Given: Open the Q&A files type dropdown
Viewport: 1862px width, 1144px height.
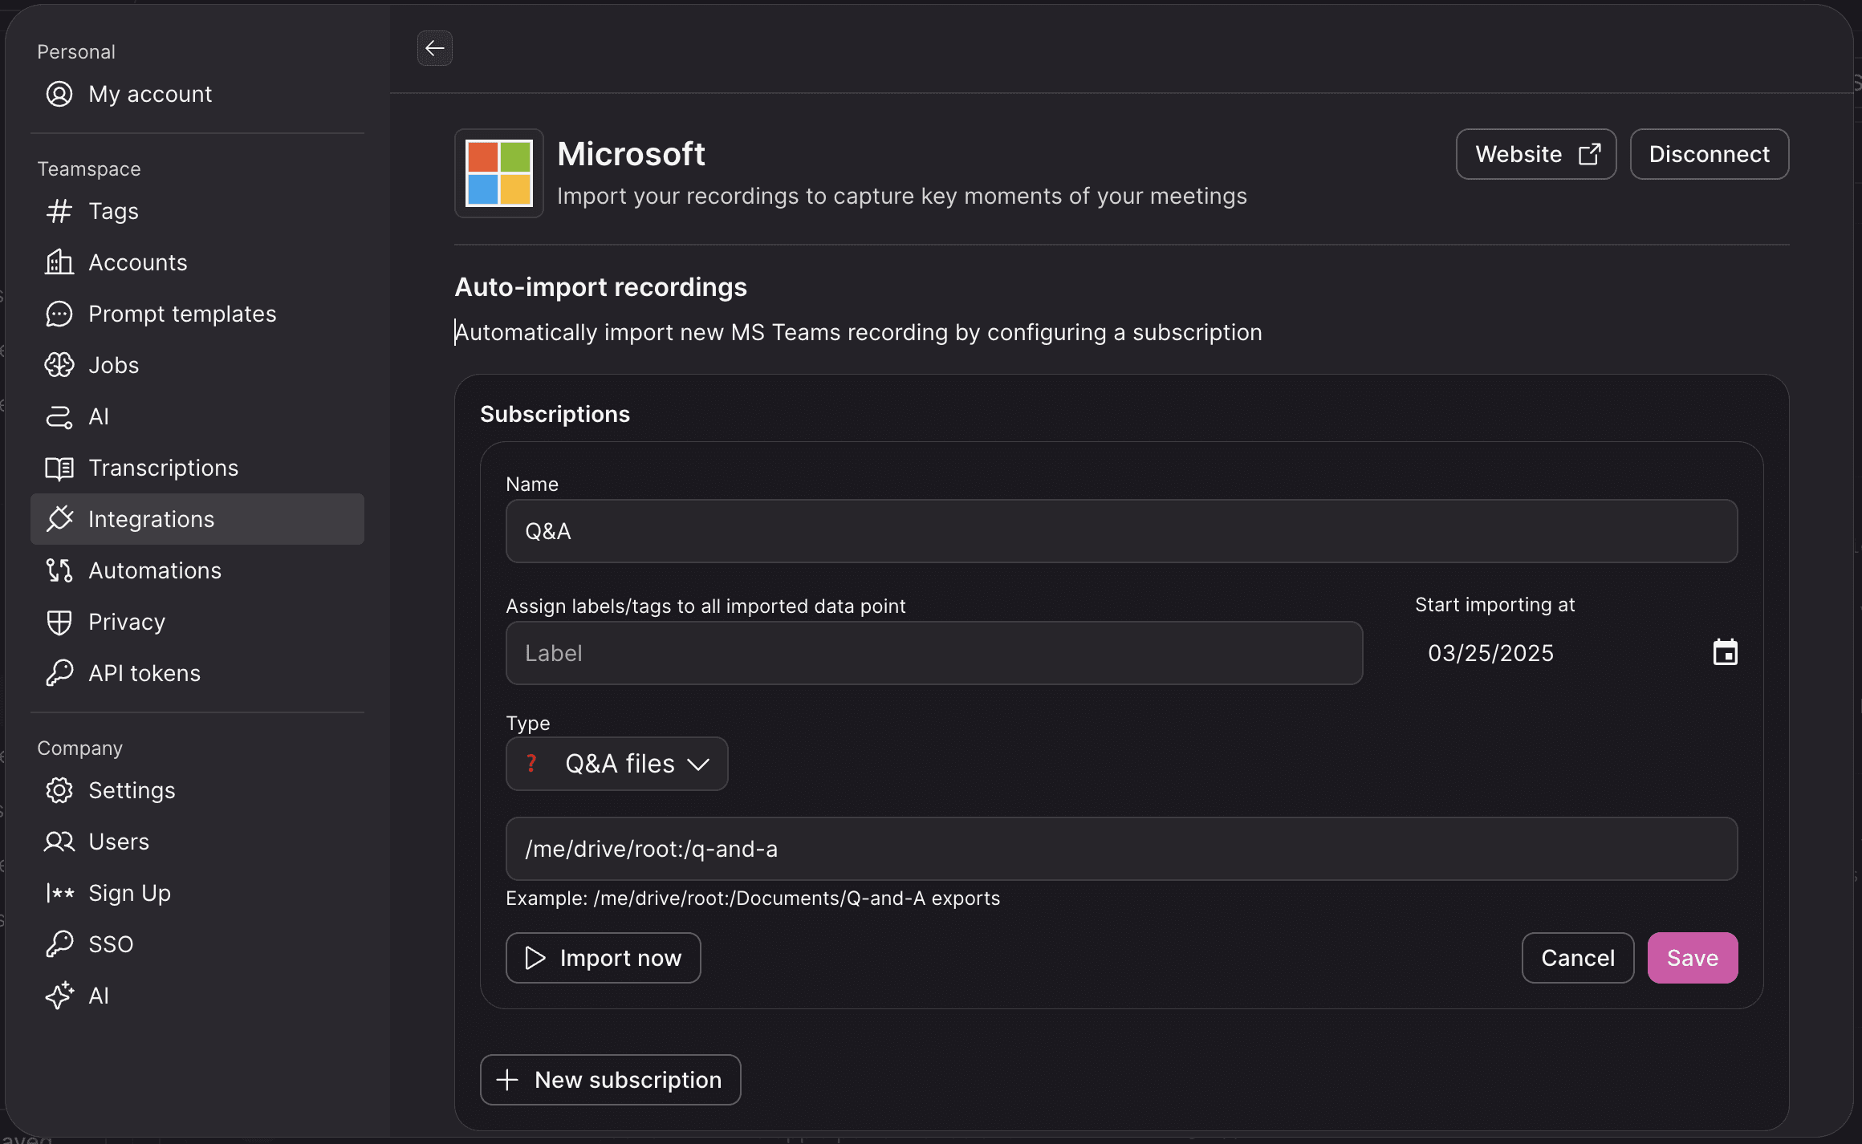Looking at the screenshot, I should [x=616, y=764].
